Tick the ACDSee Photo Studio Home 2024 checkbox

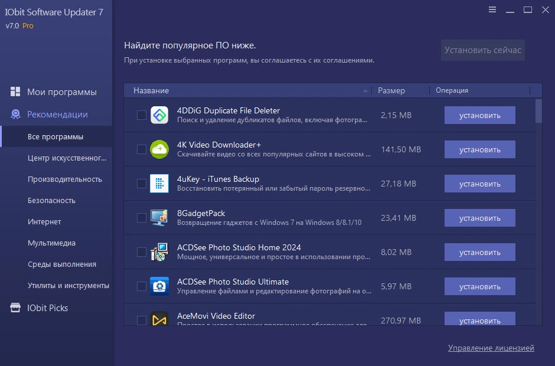[142, 252]
